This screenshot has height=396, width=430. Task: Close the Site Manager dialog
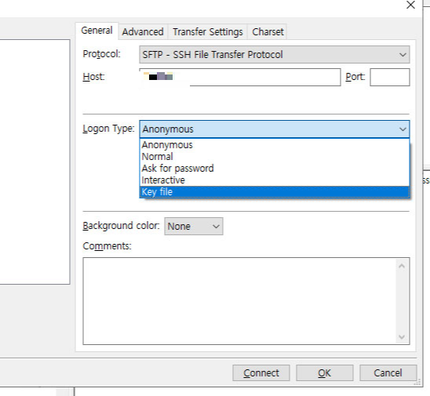click(410, 5)
